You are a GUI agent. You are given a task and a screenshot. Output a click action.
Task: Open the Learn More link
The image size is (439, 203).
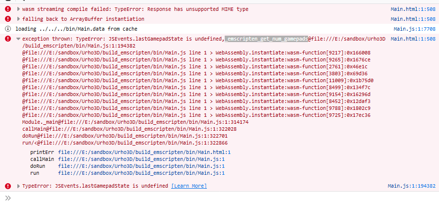tap(189, 186)
